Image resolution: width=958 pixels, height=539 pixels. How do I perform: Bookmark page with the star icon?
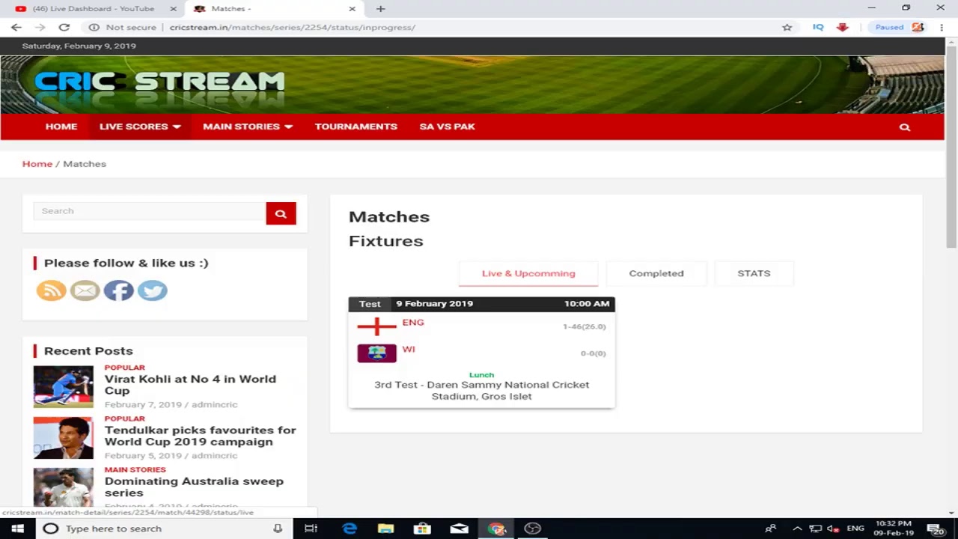[x=787, y=27]
